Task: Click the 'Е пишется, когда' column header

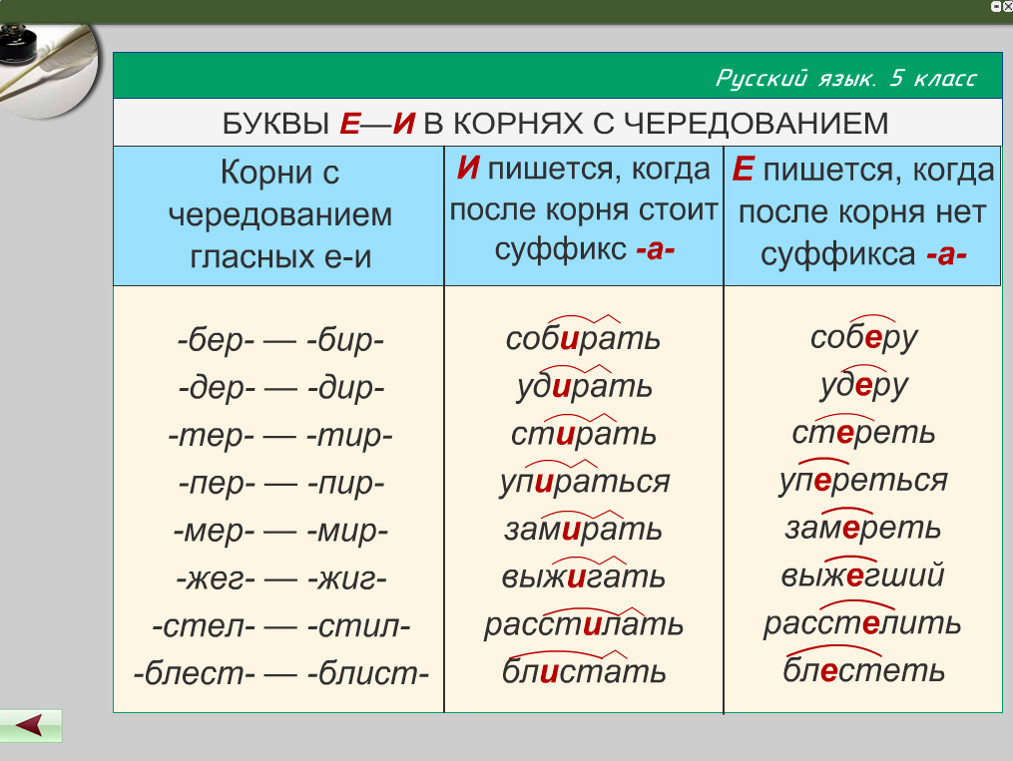Action: (863, 171)
